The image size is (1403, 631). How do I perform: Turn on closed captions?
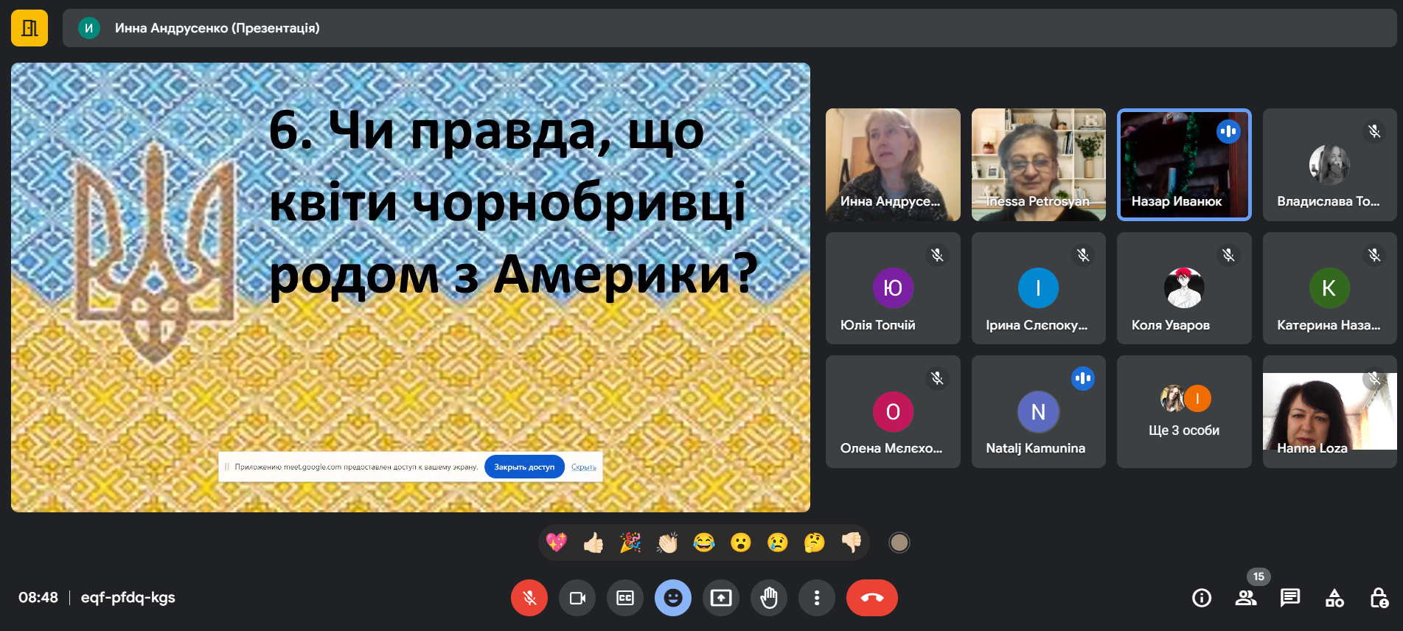pos(625,598)
